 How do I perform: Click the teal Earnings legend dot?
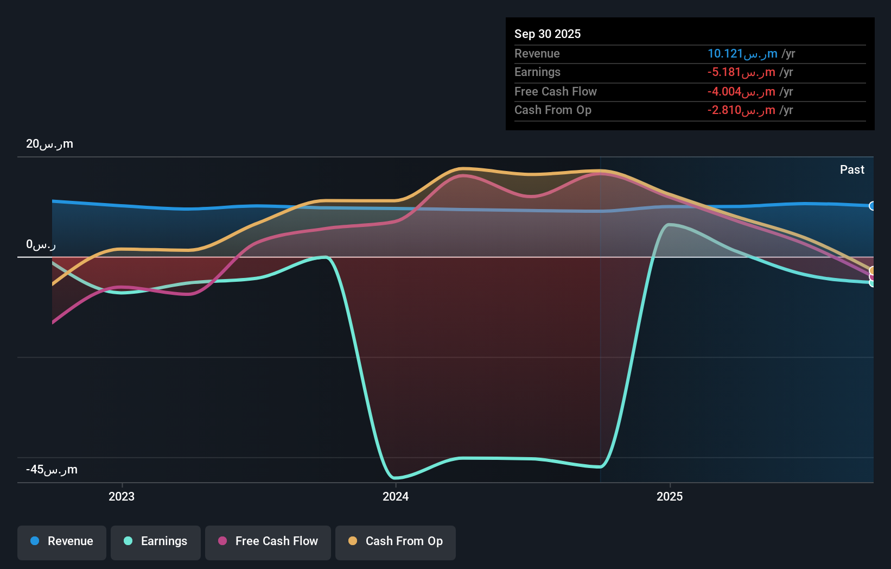click(128, 541)
